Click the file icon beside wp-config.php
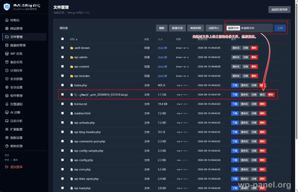 72,160
